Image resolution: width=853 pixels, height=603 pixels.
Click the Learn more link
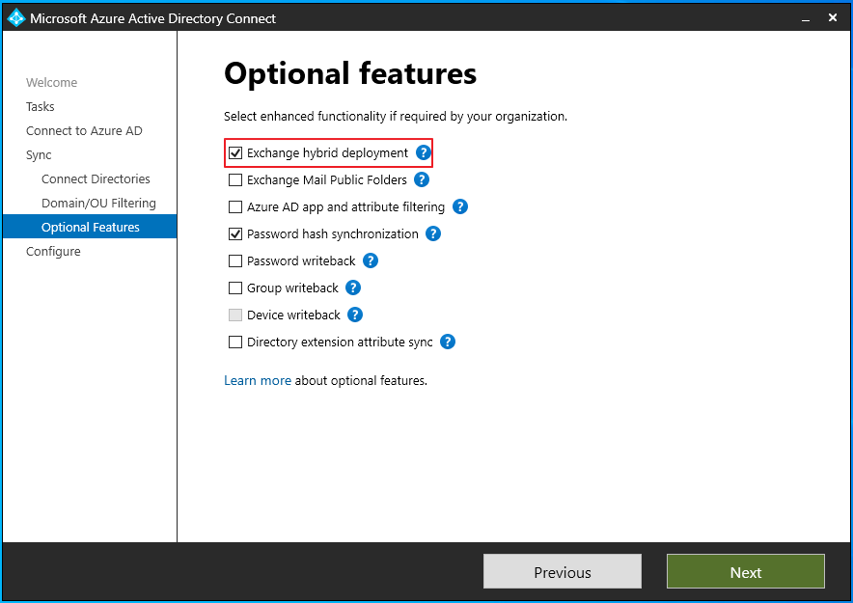coord(258,380)
